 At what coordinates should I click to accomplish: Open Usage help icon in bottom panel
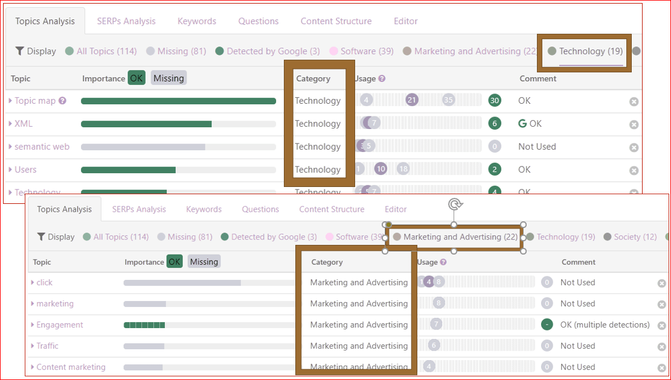point(443,262)
